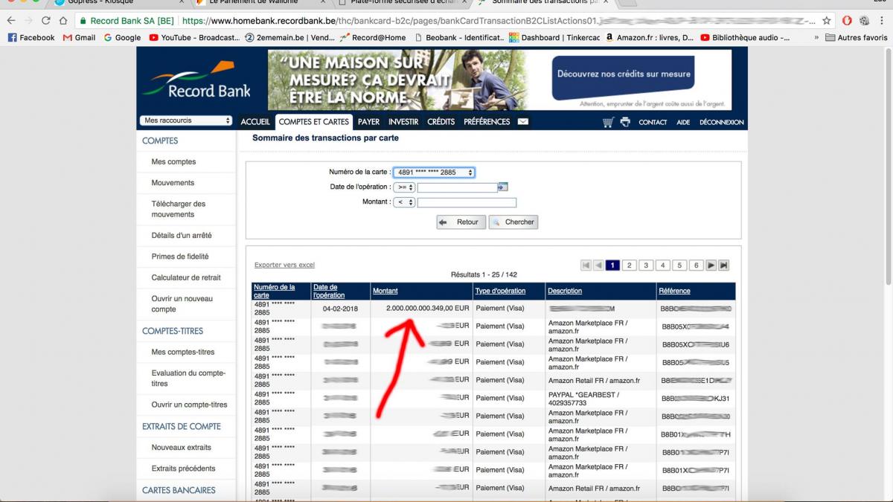Viewport: 893px width, 502px height.
Task: Open the PAYER menu
Action: tap(368, 122)
